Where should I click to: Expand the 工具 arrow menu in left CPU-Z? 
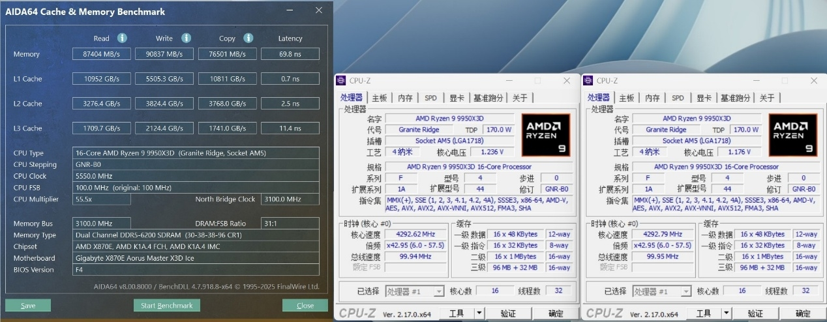tap(479, 314)
